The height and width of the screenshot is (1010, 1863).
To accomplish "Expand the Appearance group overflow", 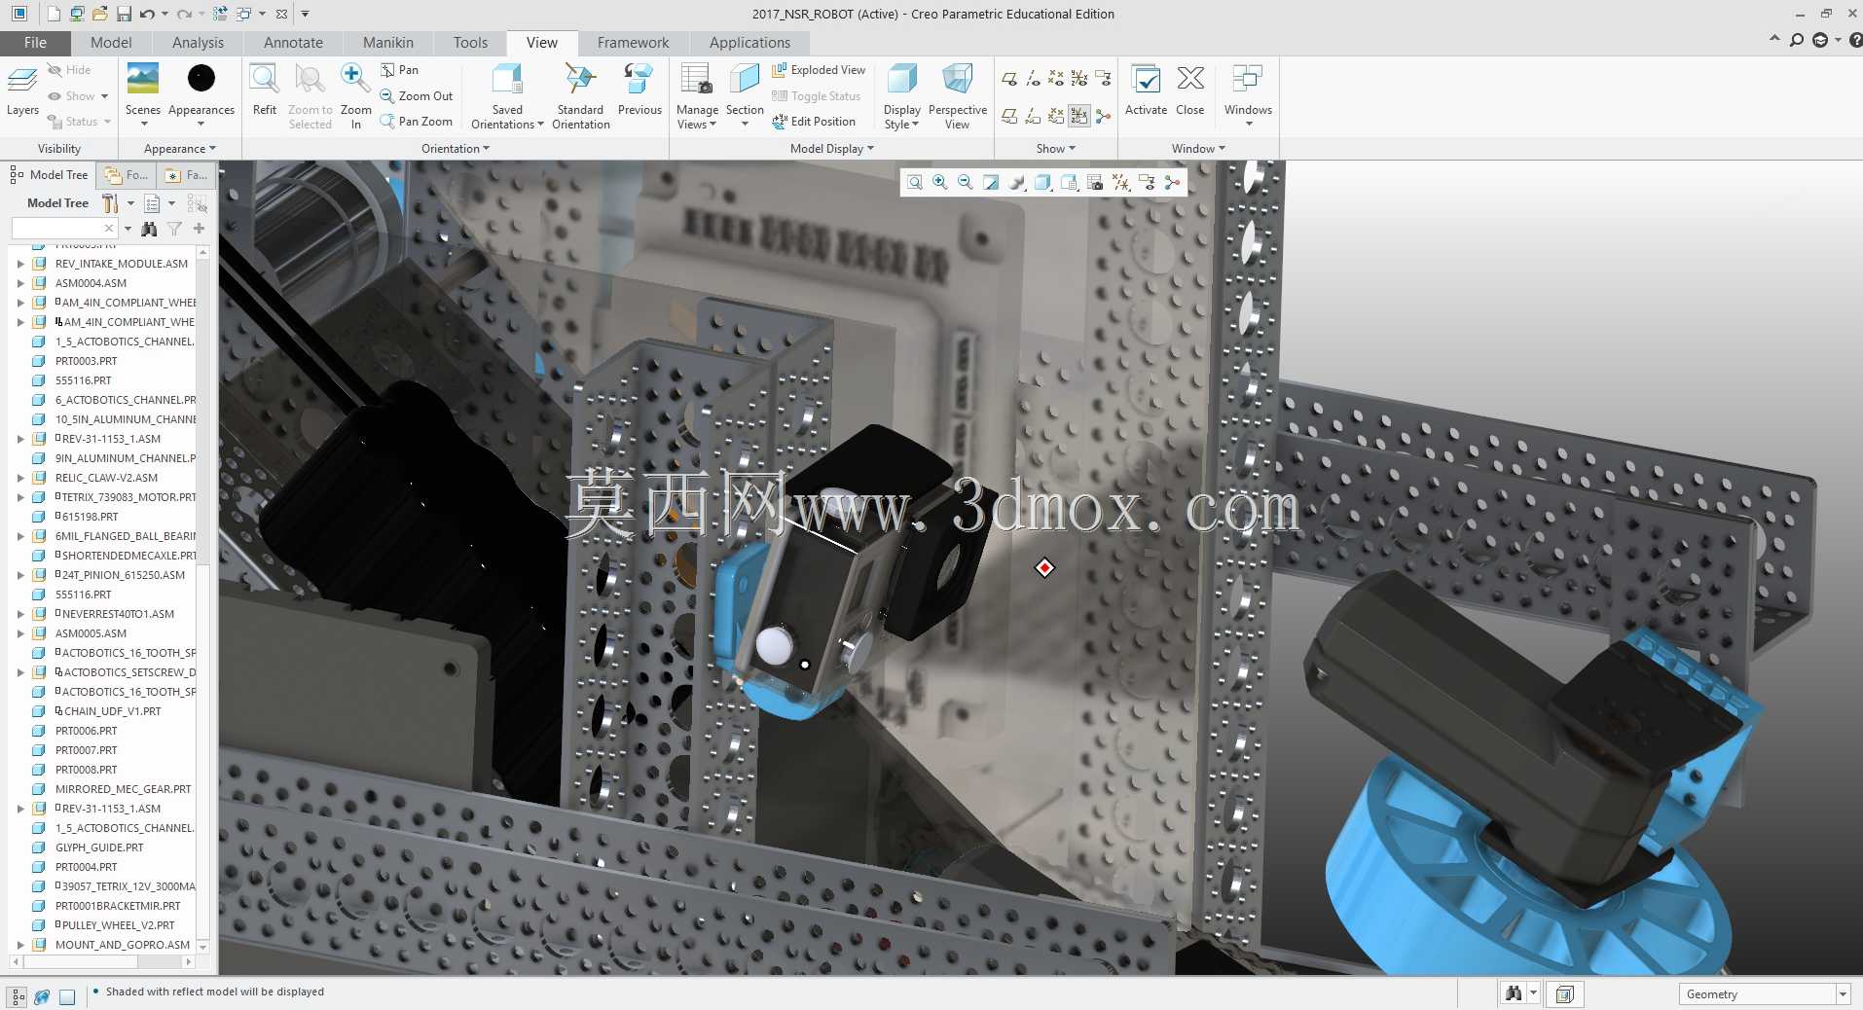I will (x=180, y=149).
